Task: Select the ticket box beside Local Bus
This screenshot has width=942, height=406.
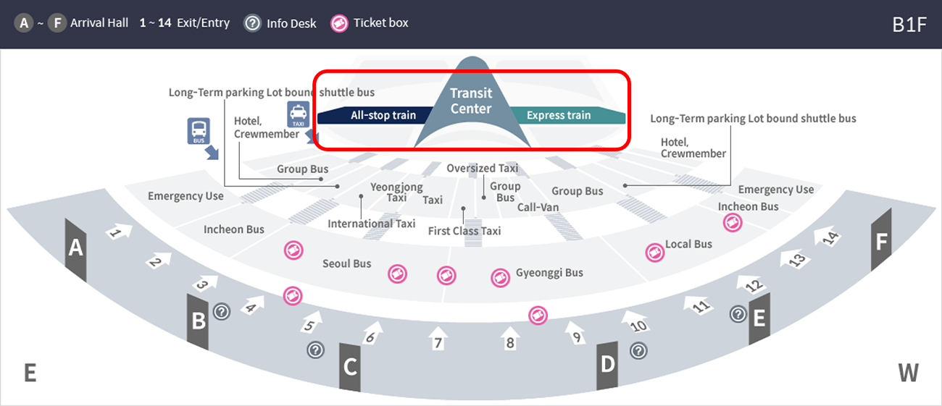Action: pyautogui.click(x=655, y=253)
